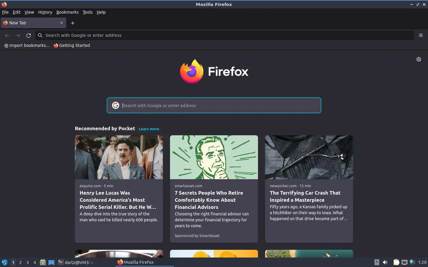Focus the top address bar field

click(224, 35)
